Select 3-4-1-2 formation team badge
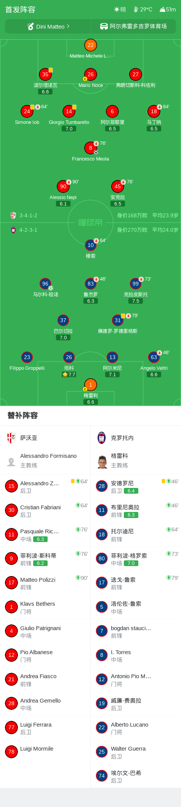This screenshot has width=181, height=807. click(13, 215)
